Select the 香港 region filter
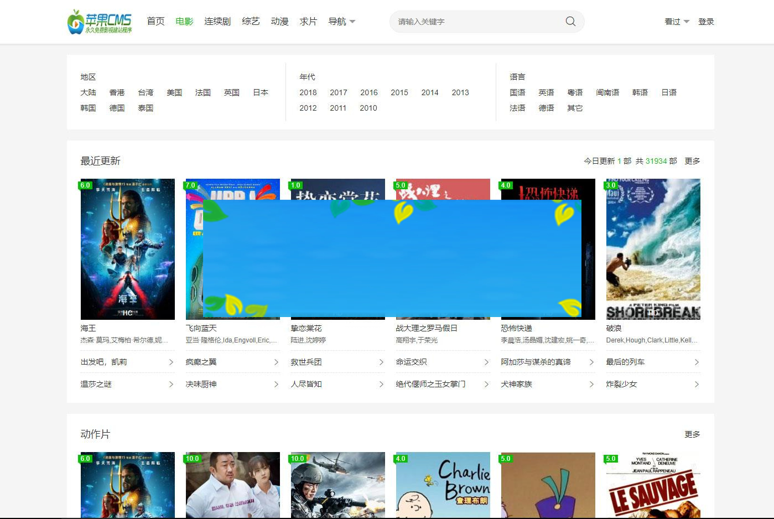 pos(117,92)
